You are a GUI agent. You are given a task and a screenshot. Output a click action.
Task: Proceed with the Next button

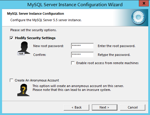(x=105, y=107)
